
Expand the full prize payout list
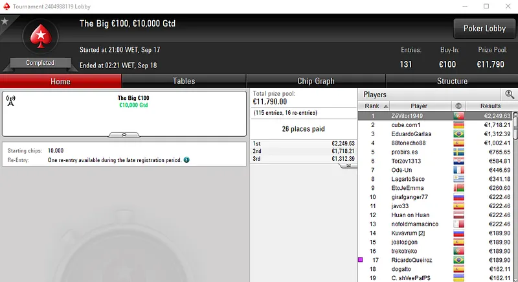pos(348,165)
